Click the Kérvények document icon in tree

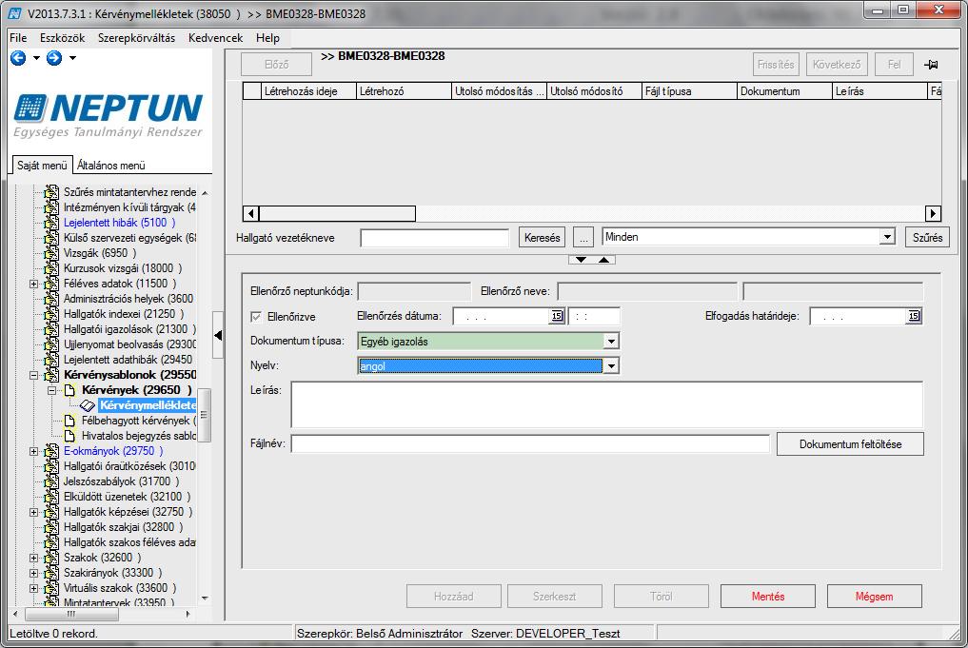coord(69,390)
